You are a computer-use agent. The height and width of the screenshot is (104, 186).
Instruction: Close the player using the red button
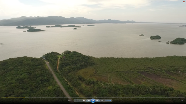coord(184,1)
